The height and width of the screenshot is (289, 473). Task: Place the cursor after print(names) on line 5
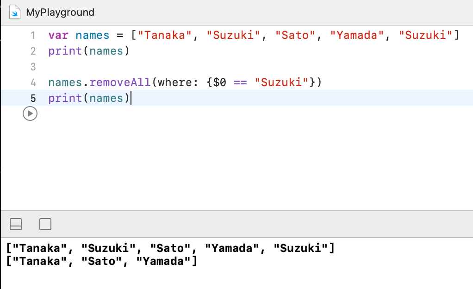tap(131, 98)
